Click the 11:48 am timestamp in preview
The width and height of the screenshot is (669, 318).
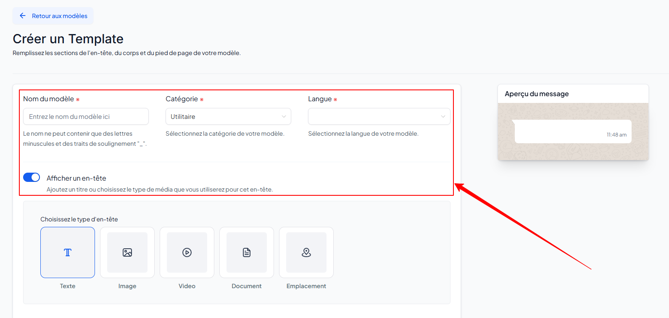(x=616, y=135)
